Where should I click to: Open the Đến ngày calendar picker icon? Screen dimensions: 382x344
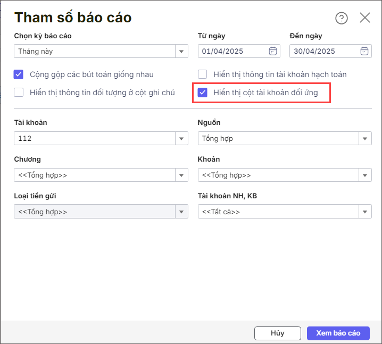tap(364, 51)
